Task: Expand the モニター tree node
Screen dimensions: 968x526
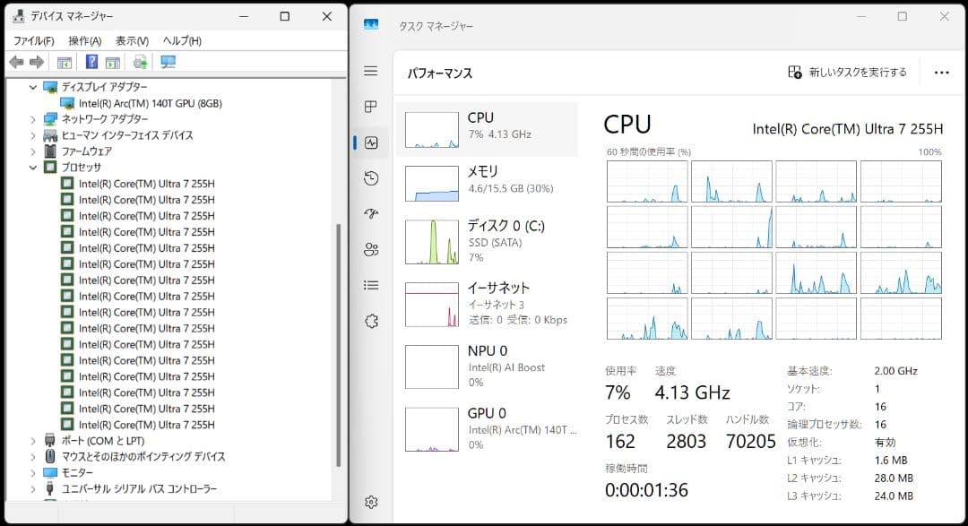Action: pyautogui.click(x=33, y=473)
